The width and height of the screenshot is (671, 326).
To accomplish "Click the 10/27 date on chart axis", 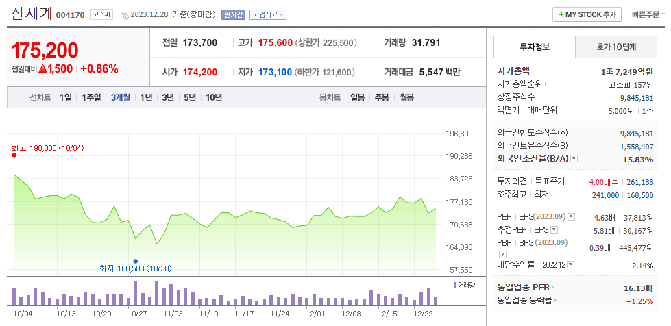I will point(137,314).
